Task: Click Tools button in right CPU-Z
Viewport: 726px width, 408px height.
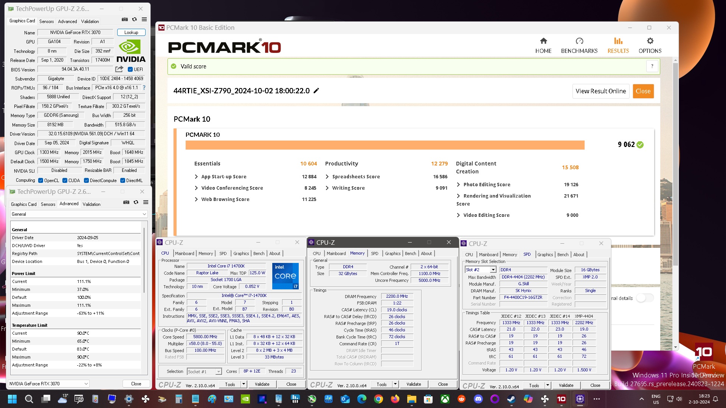Action: pyautogui.click(x=534, y=386)
